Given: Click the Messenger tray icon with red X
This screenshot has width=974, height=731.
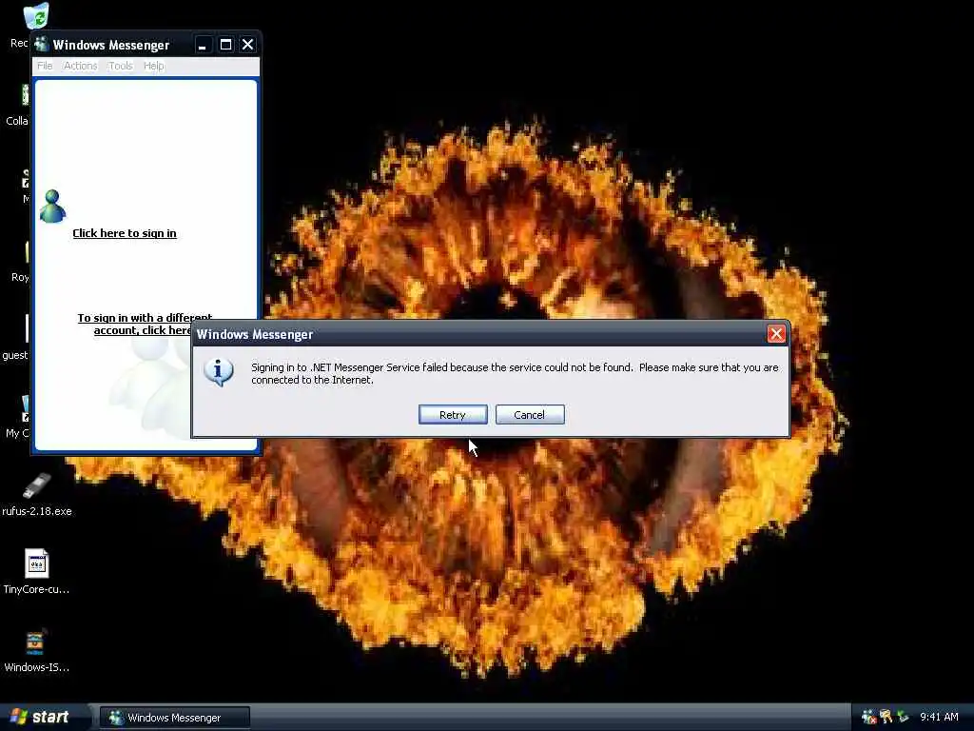Looking at the screenshot, I should (x=869, y=718).
